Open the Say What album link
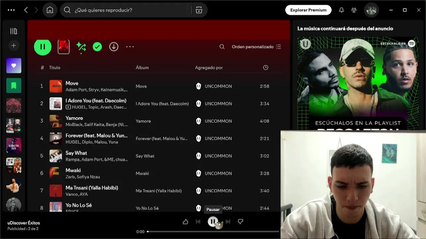Viewport: 426px width, 239px height. (145, 156)
